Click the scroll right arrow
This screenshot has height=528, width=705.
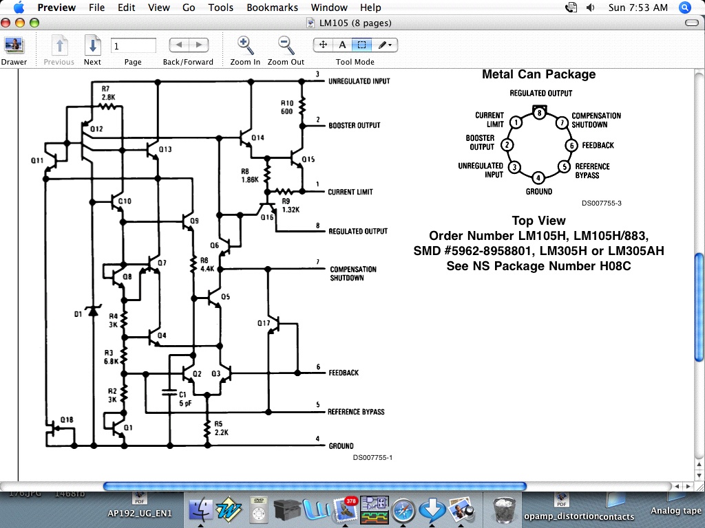click(x=688, y=486)
